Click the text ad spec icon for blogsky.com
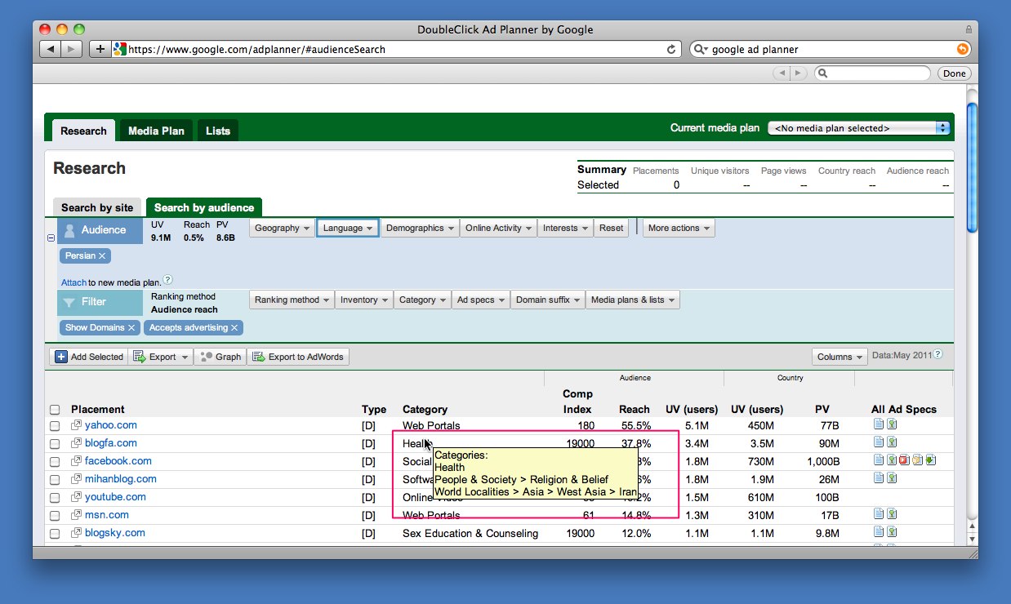 [x=879, y=532]
